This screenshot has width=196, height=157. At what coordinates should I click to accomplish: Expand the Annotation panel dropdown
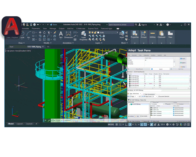[68, 43]
